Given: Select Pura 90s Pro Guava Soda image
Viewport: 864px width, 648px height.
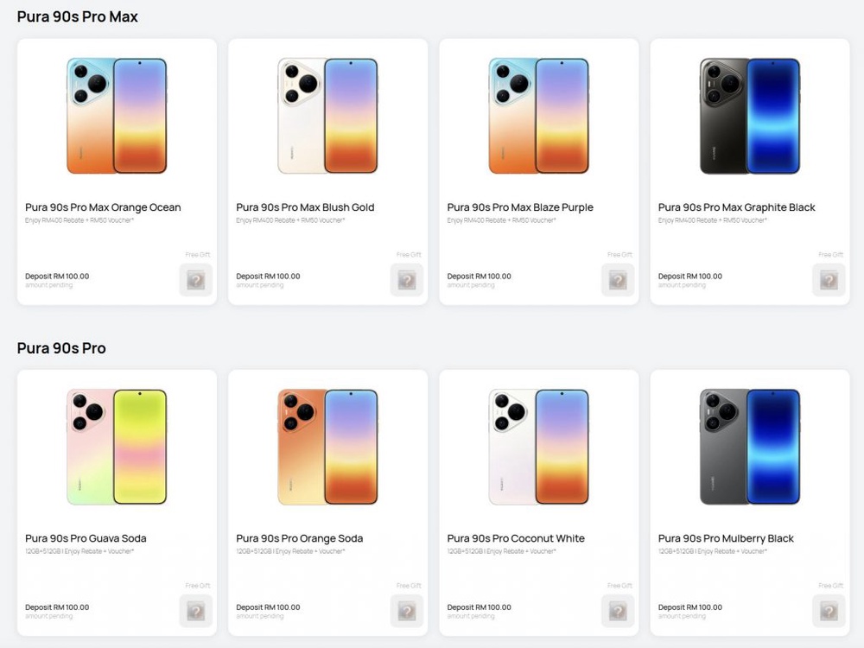Looking at the screenshot, I should (x=117, y=447).
